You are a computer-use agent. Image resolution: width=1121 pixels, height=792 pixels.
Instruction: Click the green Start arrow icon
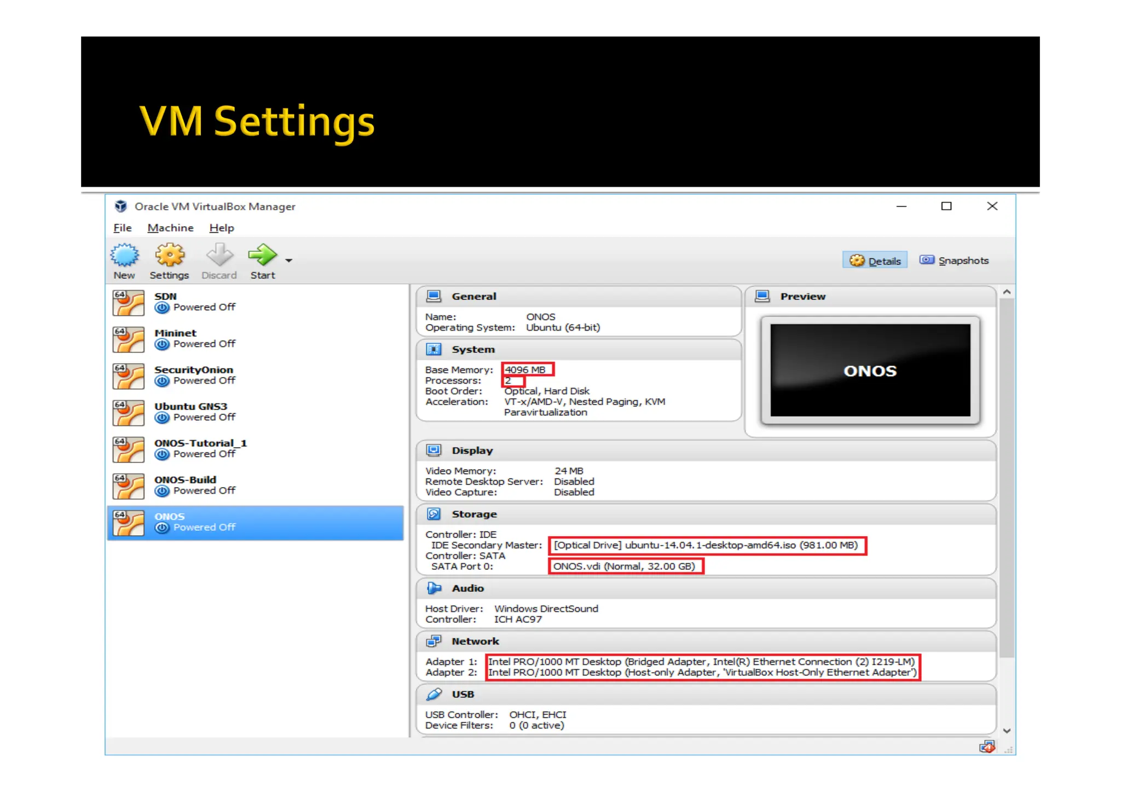click(x=263, y=256)
